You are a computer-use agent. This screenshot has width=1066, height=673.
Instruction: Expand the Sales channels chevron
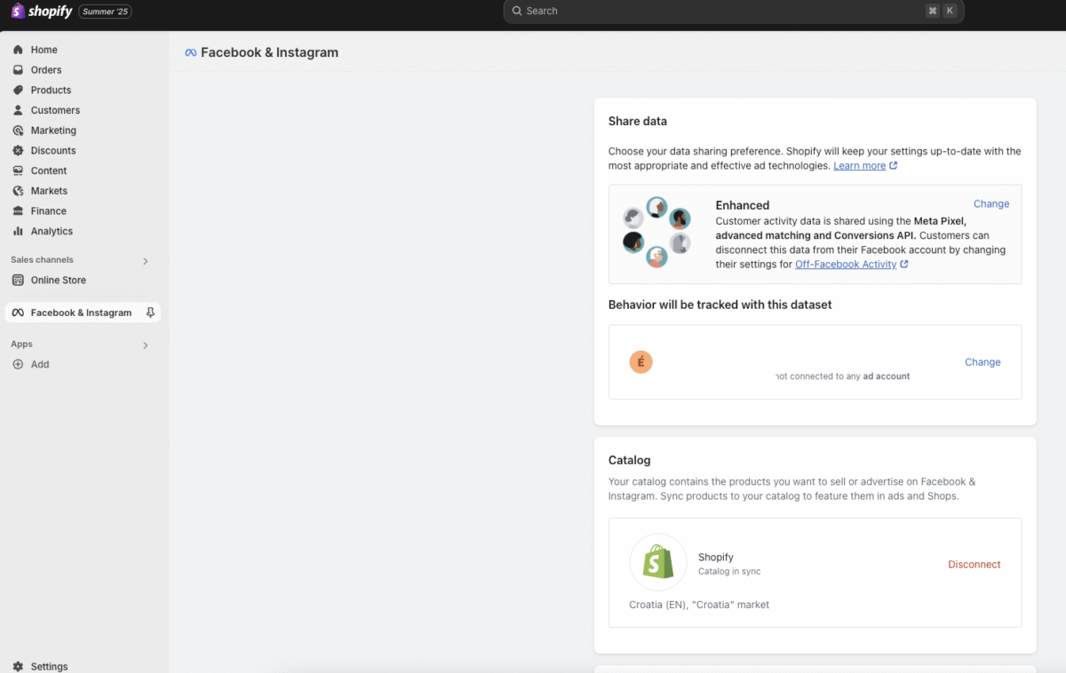146,261
